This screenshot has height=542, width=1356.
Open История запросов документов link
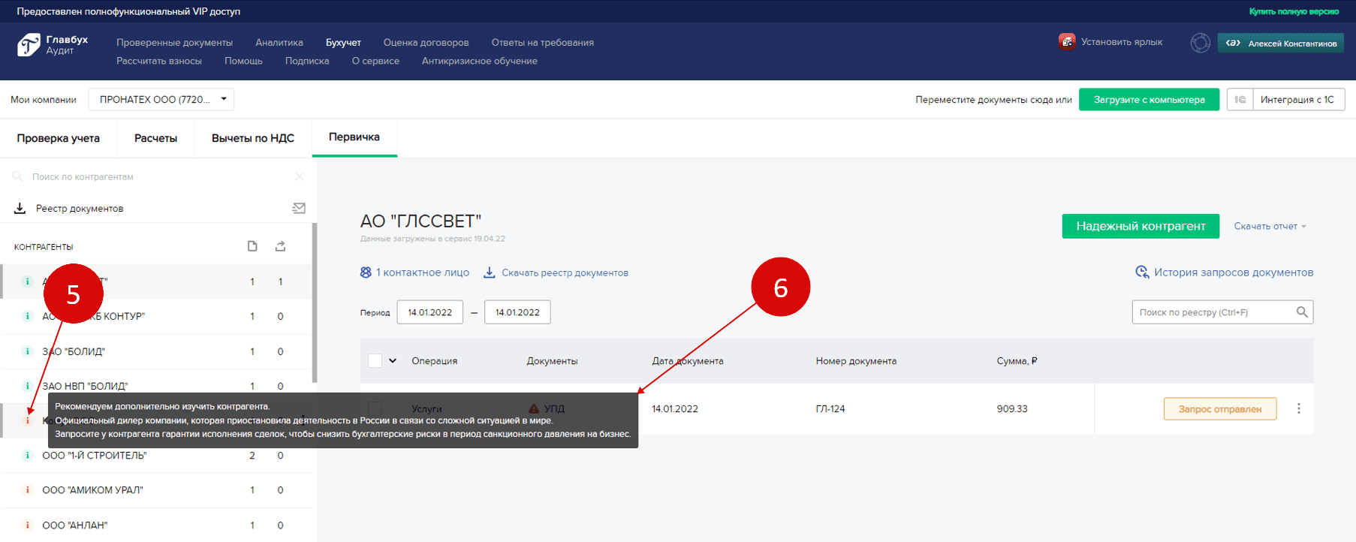(1234, 272)
